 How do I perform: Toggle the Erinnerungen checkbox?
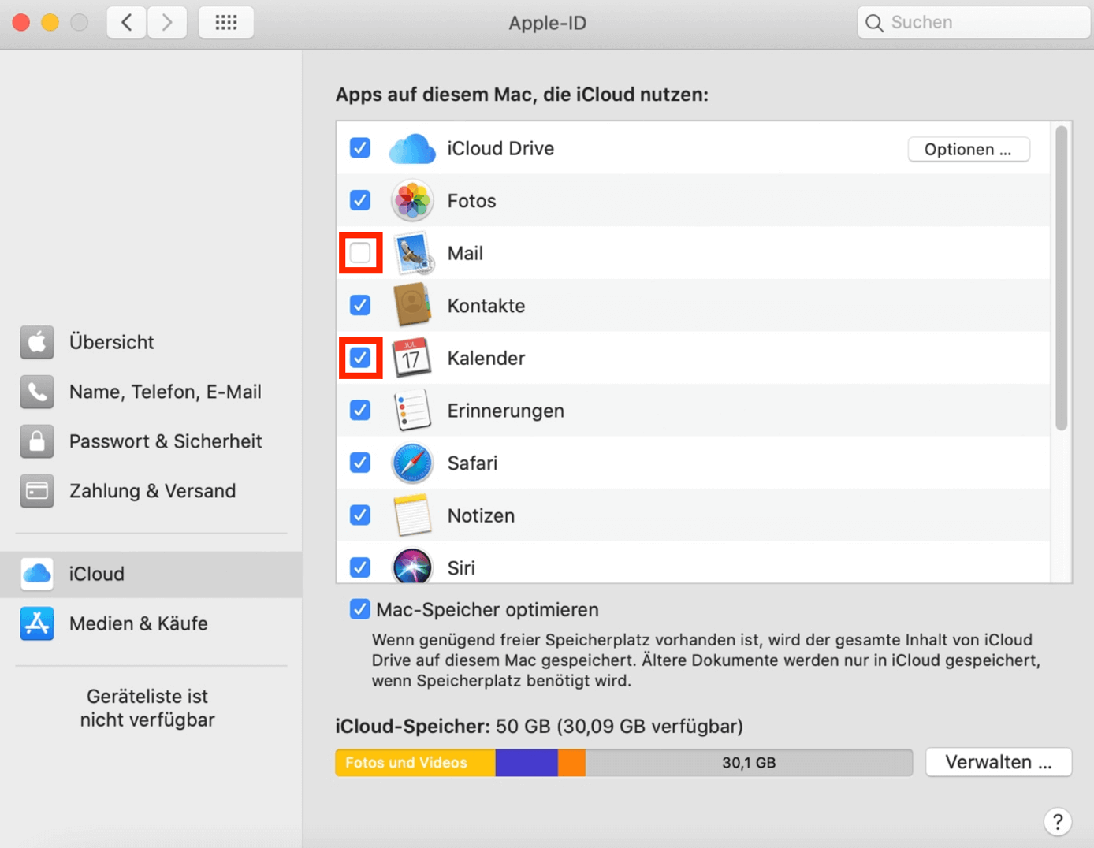[360, 410]
